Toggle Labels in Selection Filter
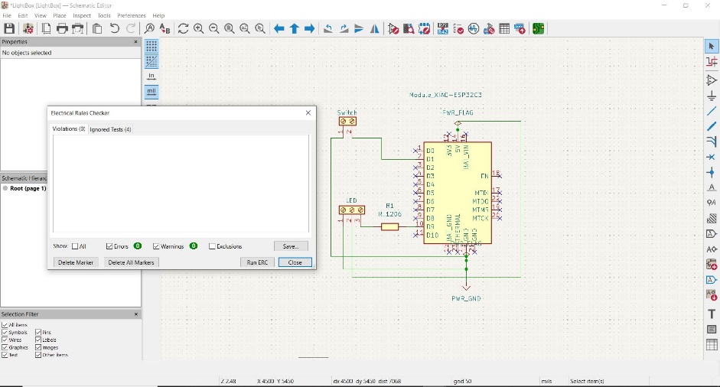720x387 pixels. point(38,340)
